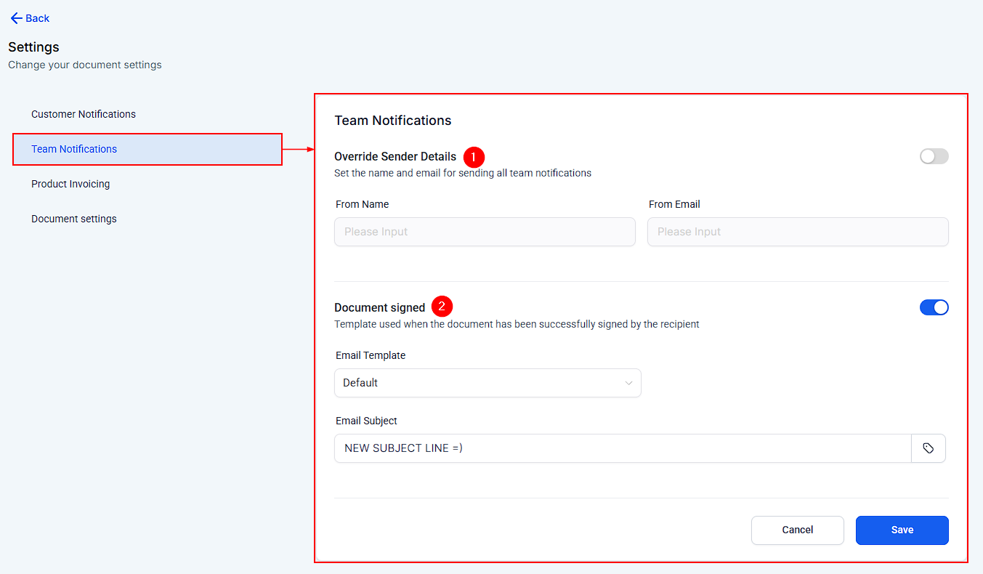Click the Back text link
983x574 pixels.
pos(38,18)
